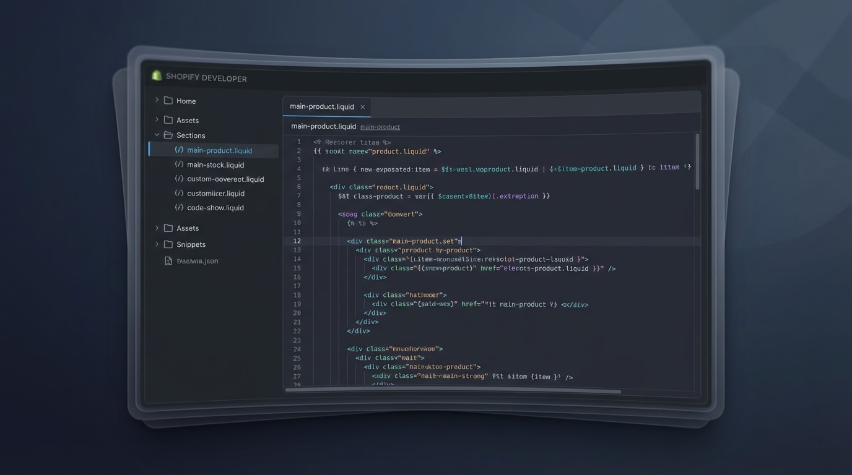Expand the Home folder
The width and height of the screenshot is (852, 475).
[x=157, y=100]
